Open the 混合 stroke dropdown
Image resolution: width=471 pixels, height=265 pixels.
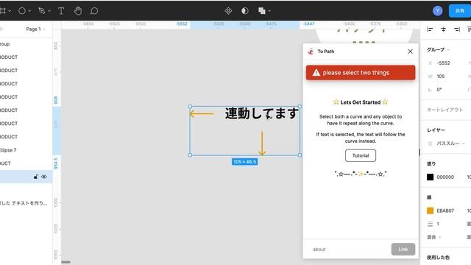pos(434,237)
